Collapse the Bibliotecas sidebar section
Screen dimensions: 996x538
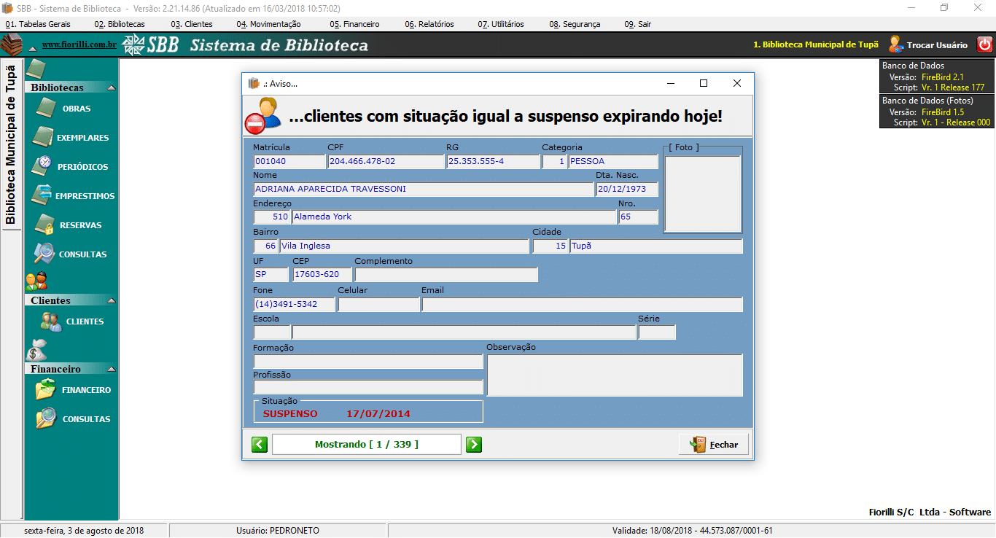coord(111,87)
